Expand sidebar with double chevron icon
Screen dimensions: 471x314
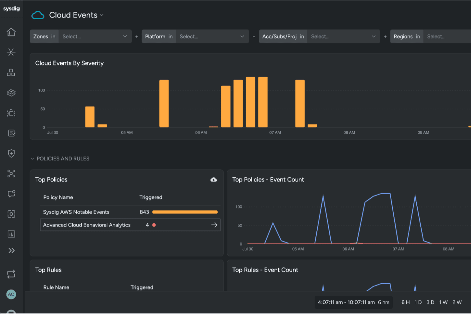(11, 250)
